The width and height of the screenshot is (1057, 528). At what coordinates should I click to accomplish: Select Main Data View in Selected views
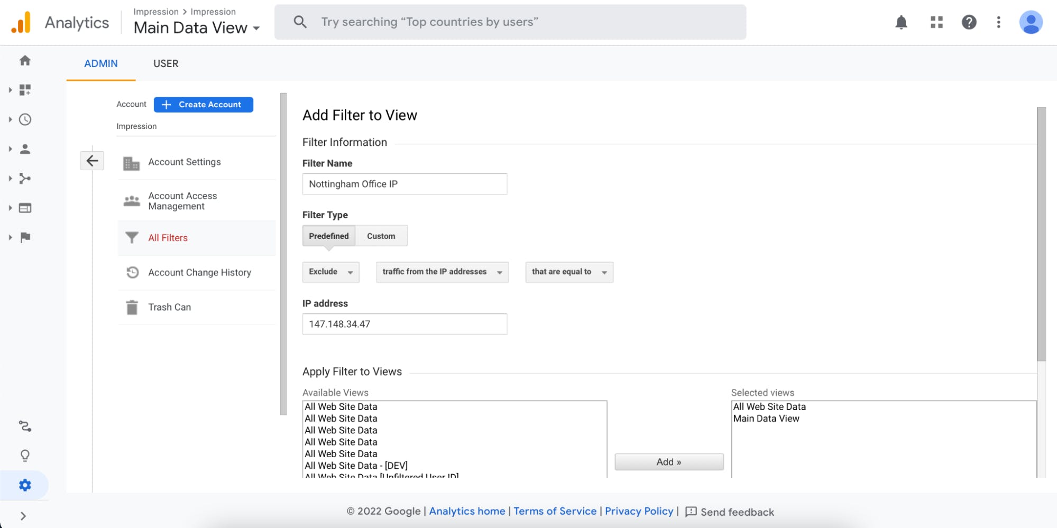(x=766, y=419)
